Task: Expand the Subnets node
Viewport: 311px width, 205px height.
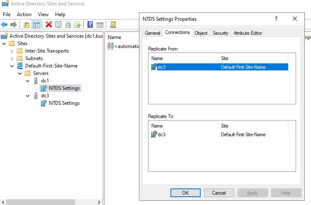Action: click(x=12, y=59)
